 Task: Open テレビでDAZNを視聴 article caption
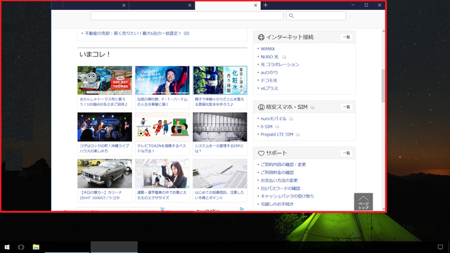pyautogui.click(x=162, y=148)
